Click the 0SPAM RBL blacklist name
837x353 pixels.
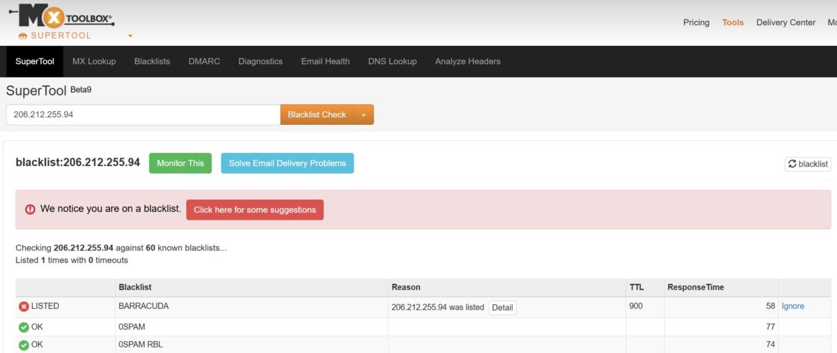tap(141, 345)
